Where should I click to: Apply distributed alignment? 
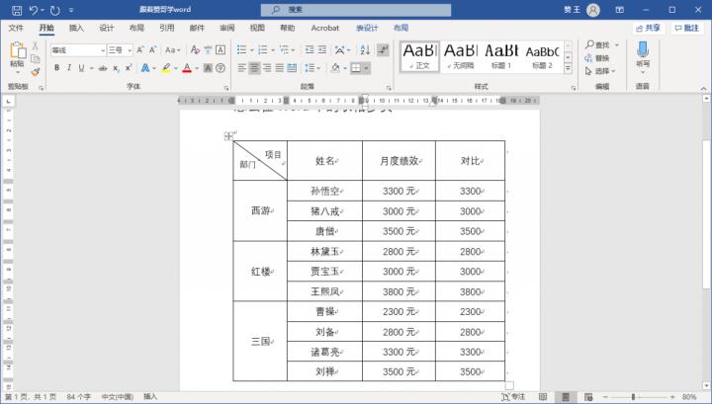pos(293,68)
